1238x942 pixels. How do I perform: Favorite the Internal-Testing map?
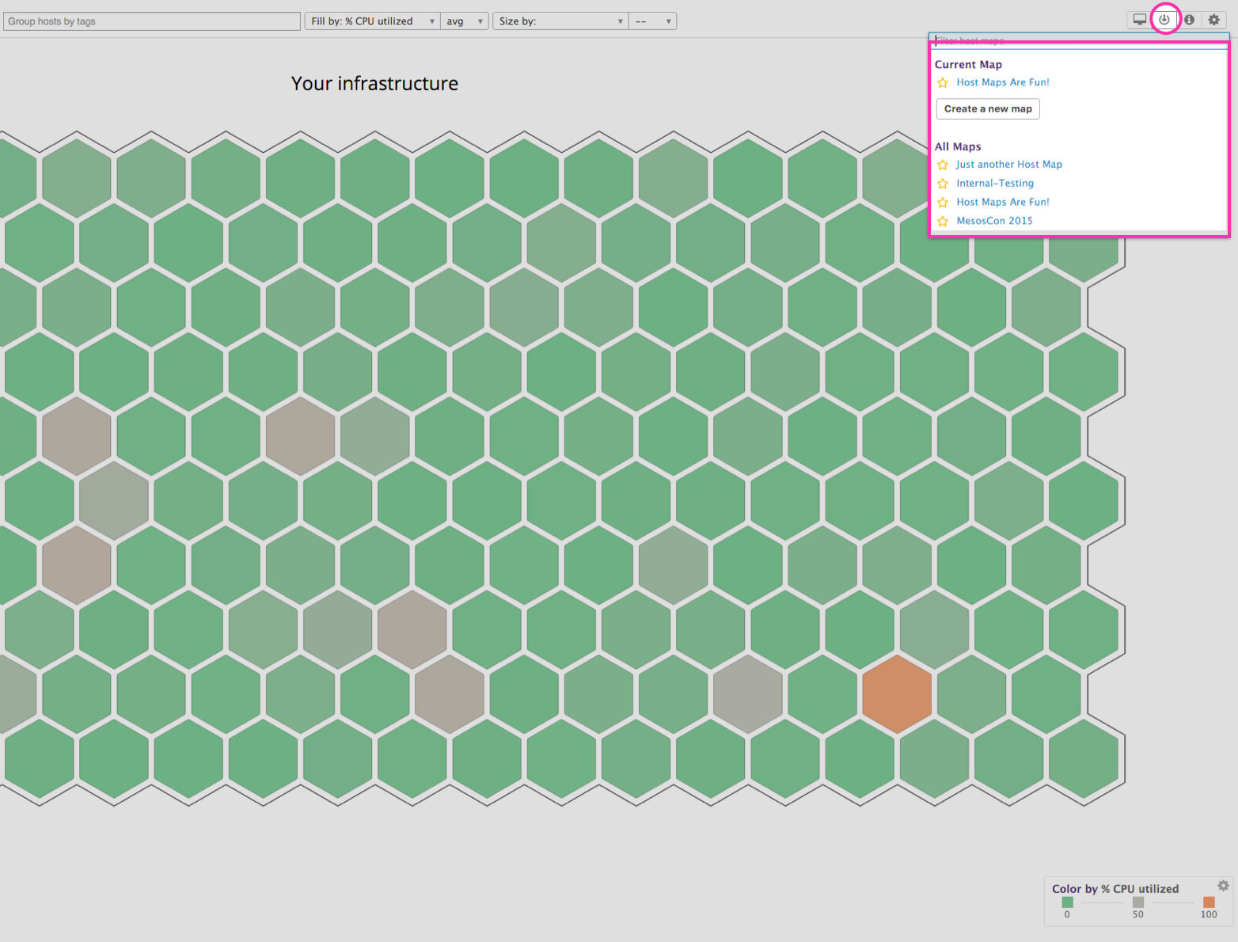coord(943,183)
